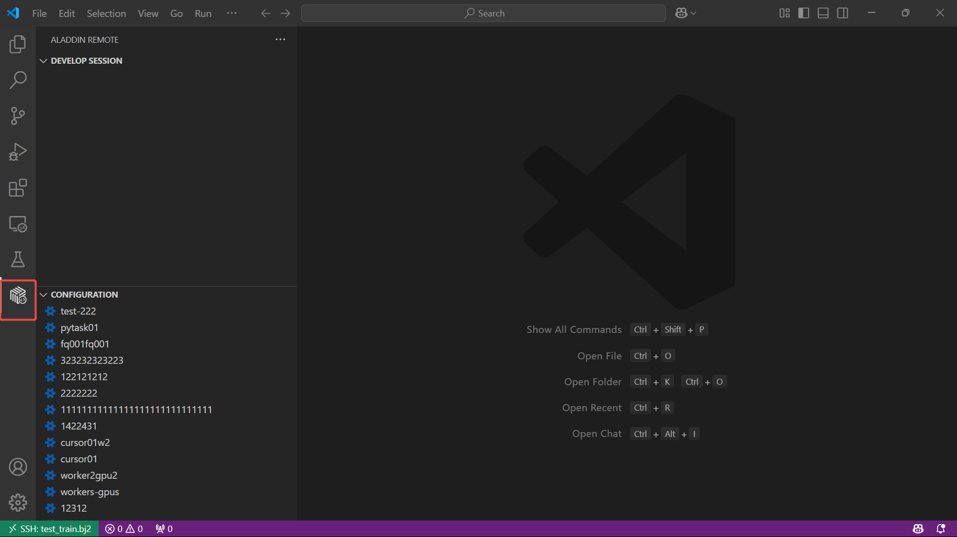Open the Source Control view
957x537 pixels.
click(18, 116)
